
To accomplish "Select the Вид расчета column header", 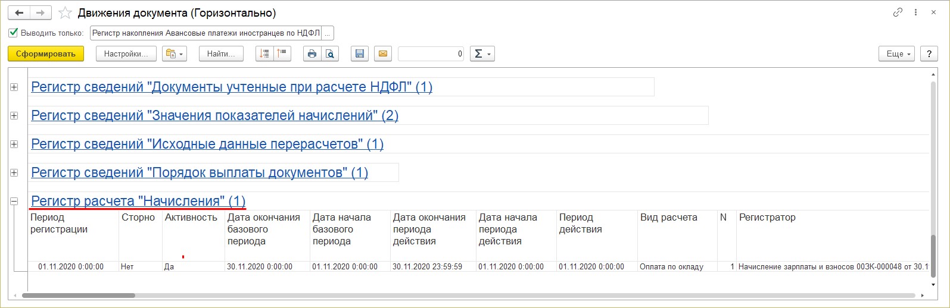I will tap(677, 235).
